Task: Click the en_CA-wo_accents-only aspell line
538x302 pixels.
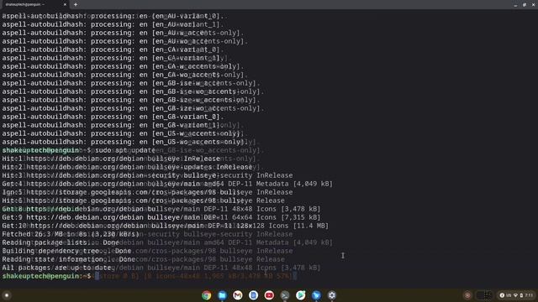Action: [125, 75]
